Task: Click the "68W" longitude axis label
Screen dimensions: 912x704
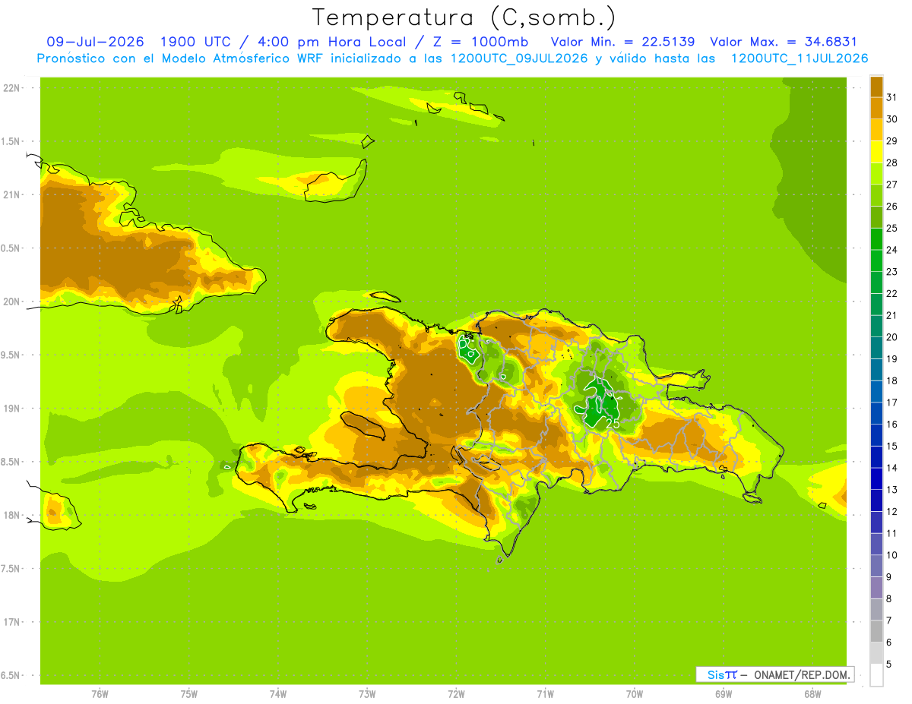Action: coord(812,694)
